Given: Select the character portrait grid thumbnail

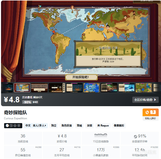Looking at the screenshot, I should (39, 88).
